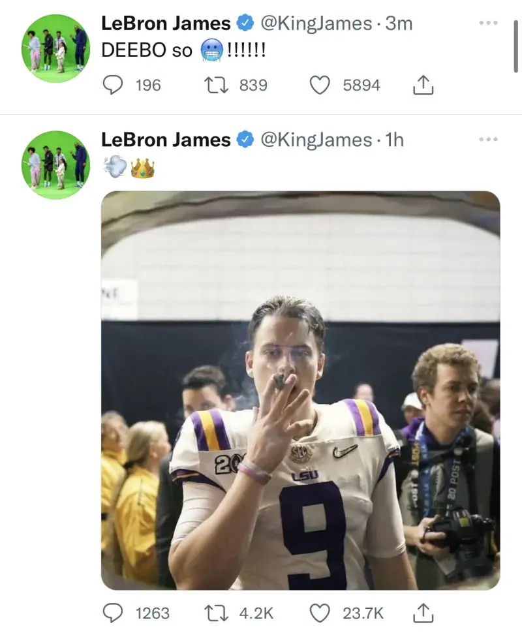
Task: Expand the football jersey photo
Action: (x=301, y=390)
